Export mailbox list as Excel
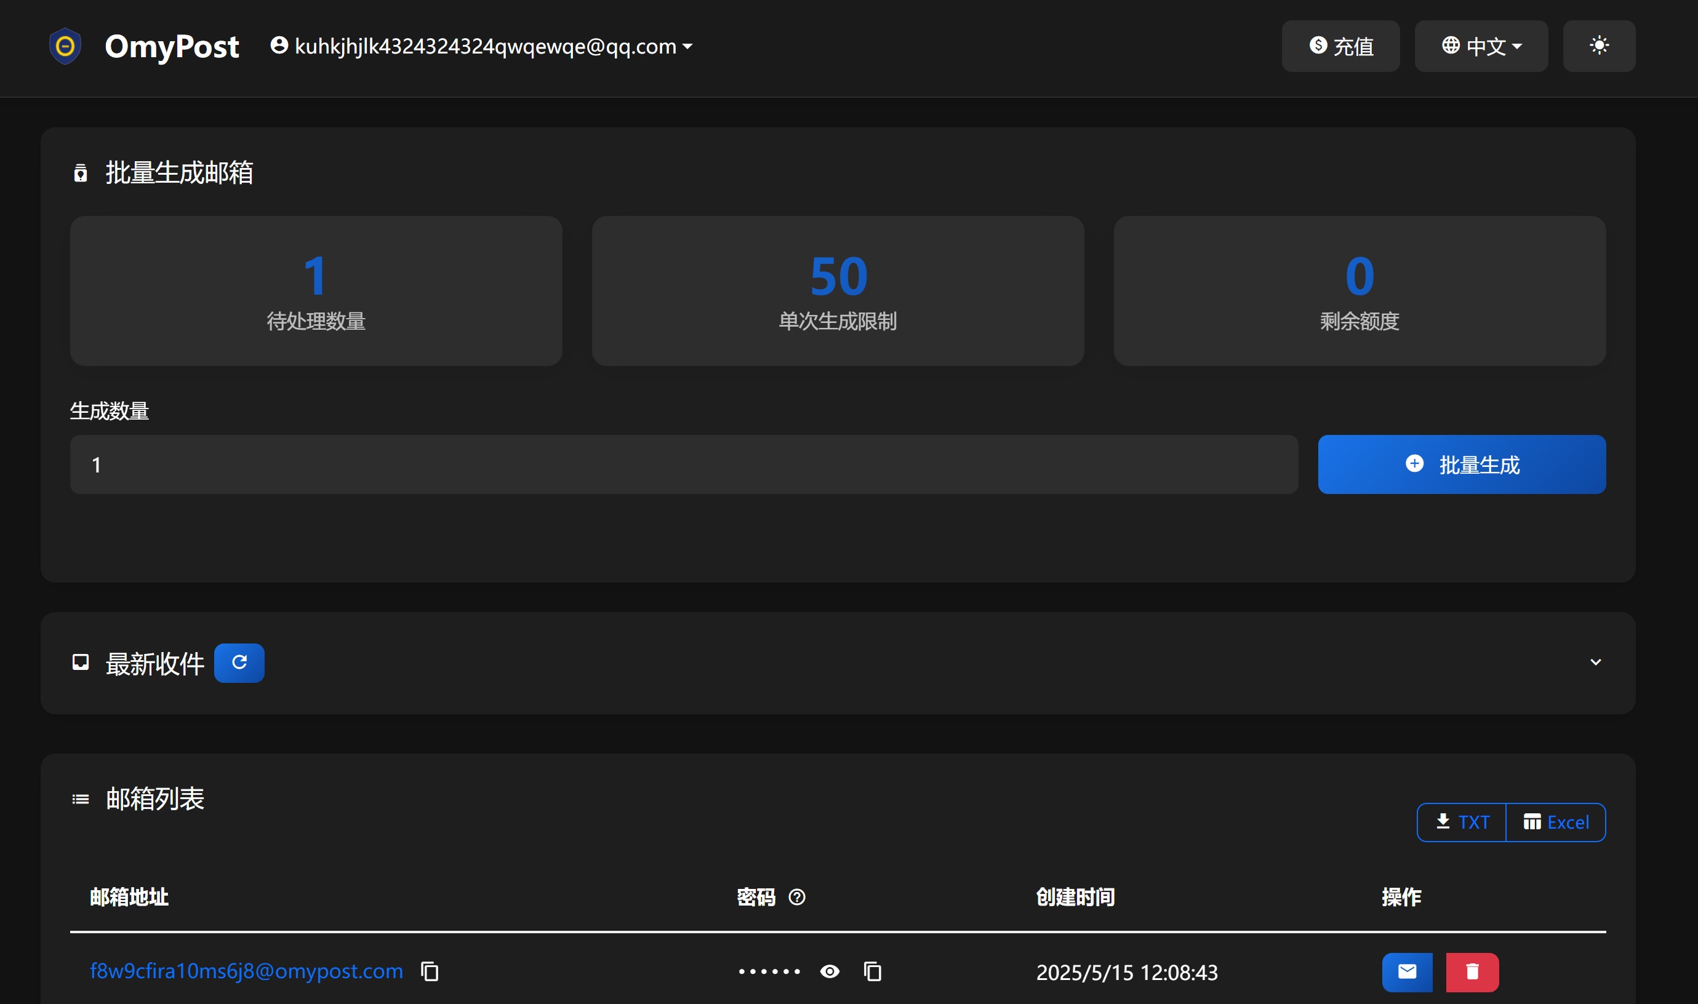The width and height of the screenshot is (1698, 1004). 1555,822
